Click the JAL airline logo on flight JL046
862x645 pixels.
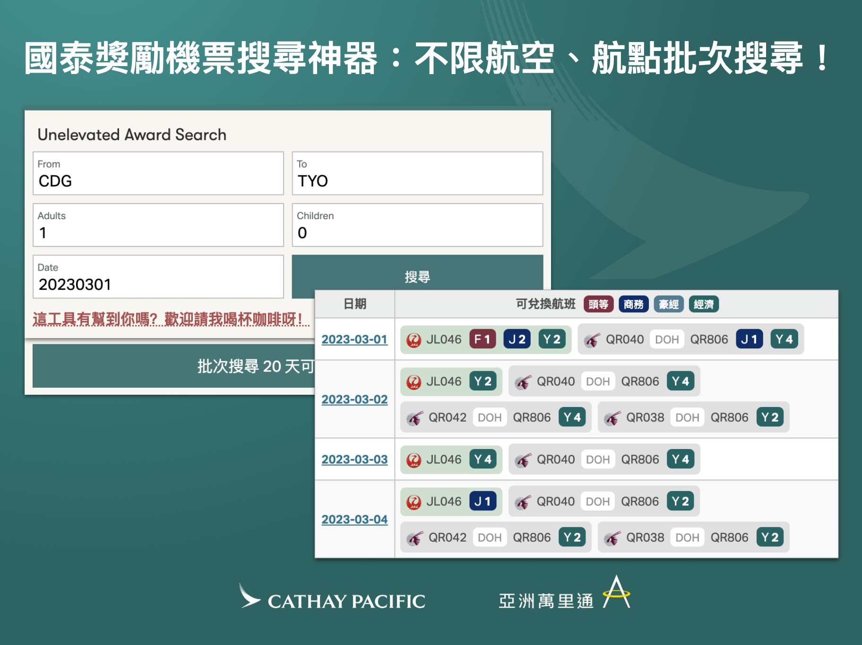tap(414, 339)
